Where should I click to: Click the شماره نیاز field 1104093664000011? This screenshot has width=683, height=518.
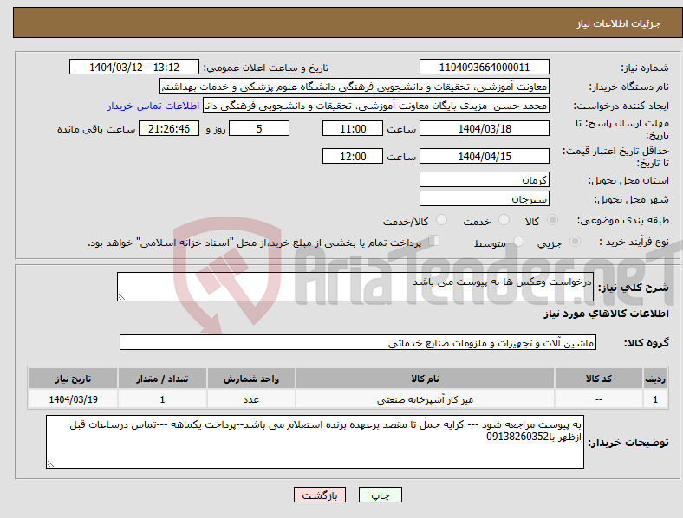[484, 67]
